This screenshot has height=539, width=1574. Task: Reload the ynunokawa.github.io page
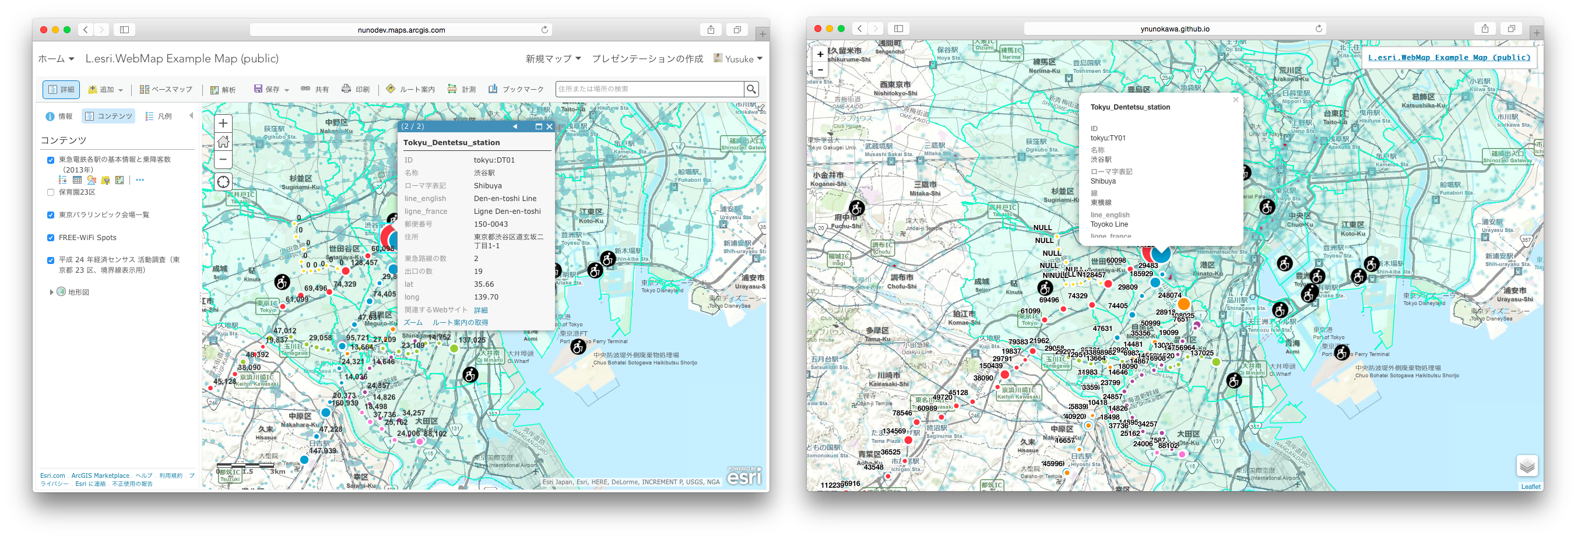[x=1318, y=29]
